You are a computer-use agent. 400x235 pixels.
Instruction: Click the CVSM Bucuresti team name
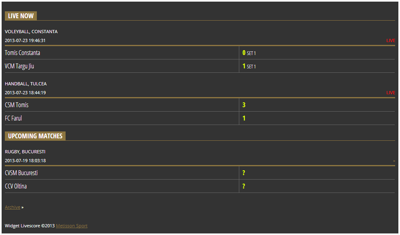(21, 173)
